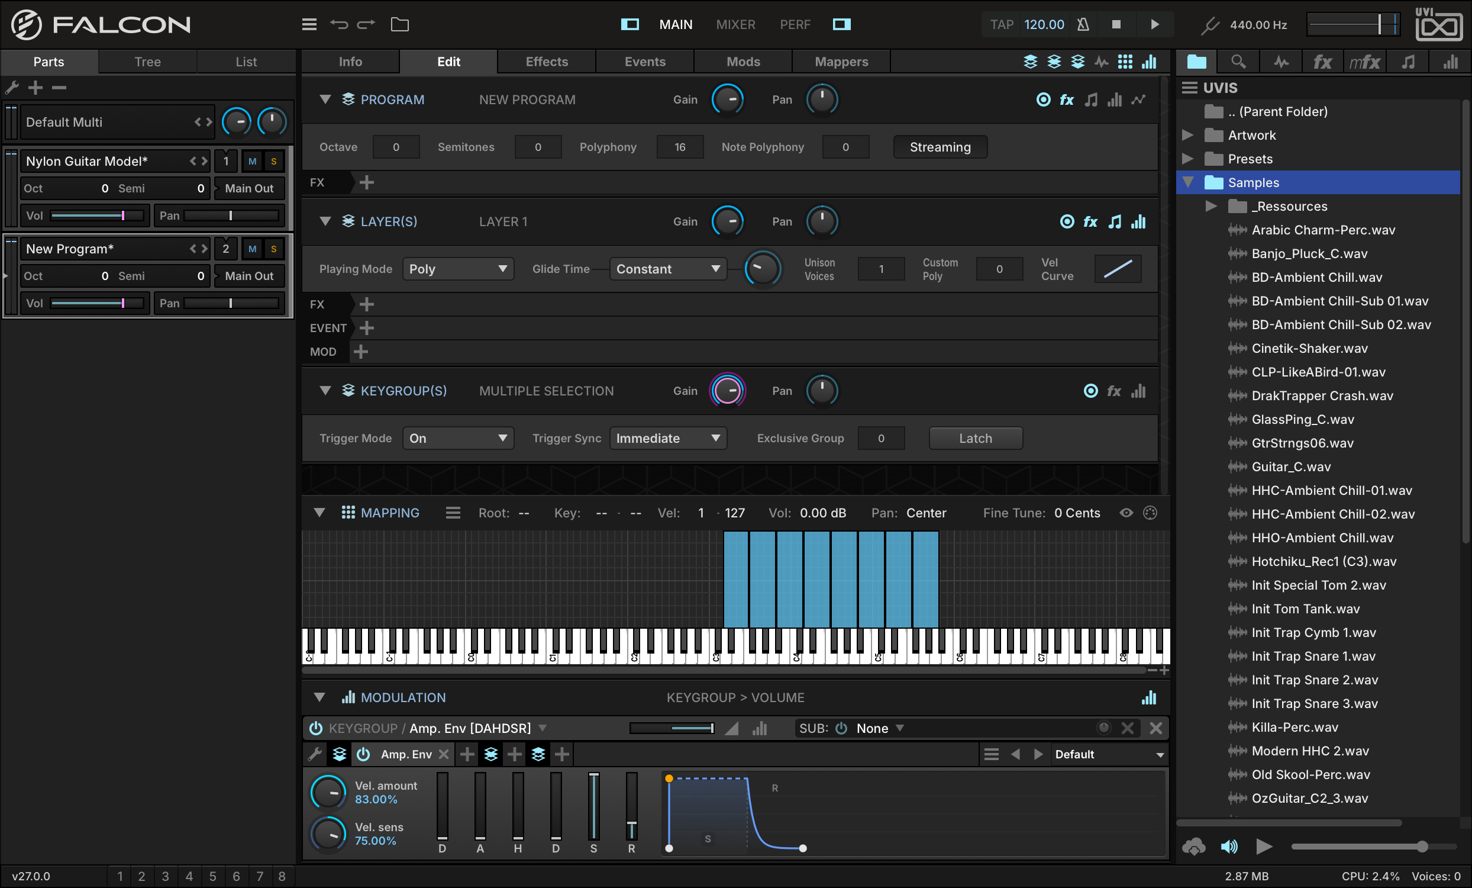Remove part with minus icon
Viewport: 1472px width, 888px height.
coord(59,88)
